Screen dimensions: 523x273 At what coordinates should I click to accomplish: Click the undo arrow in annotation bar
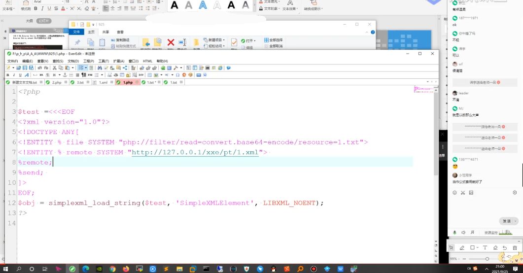pyautogui.click(x=505, y=248)
